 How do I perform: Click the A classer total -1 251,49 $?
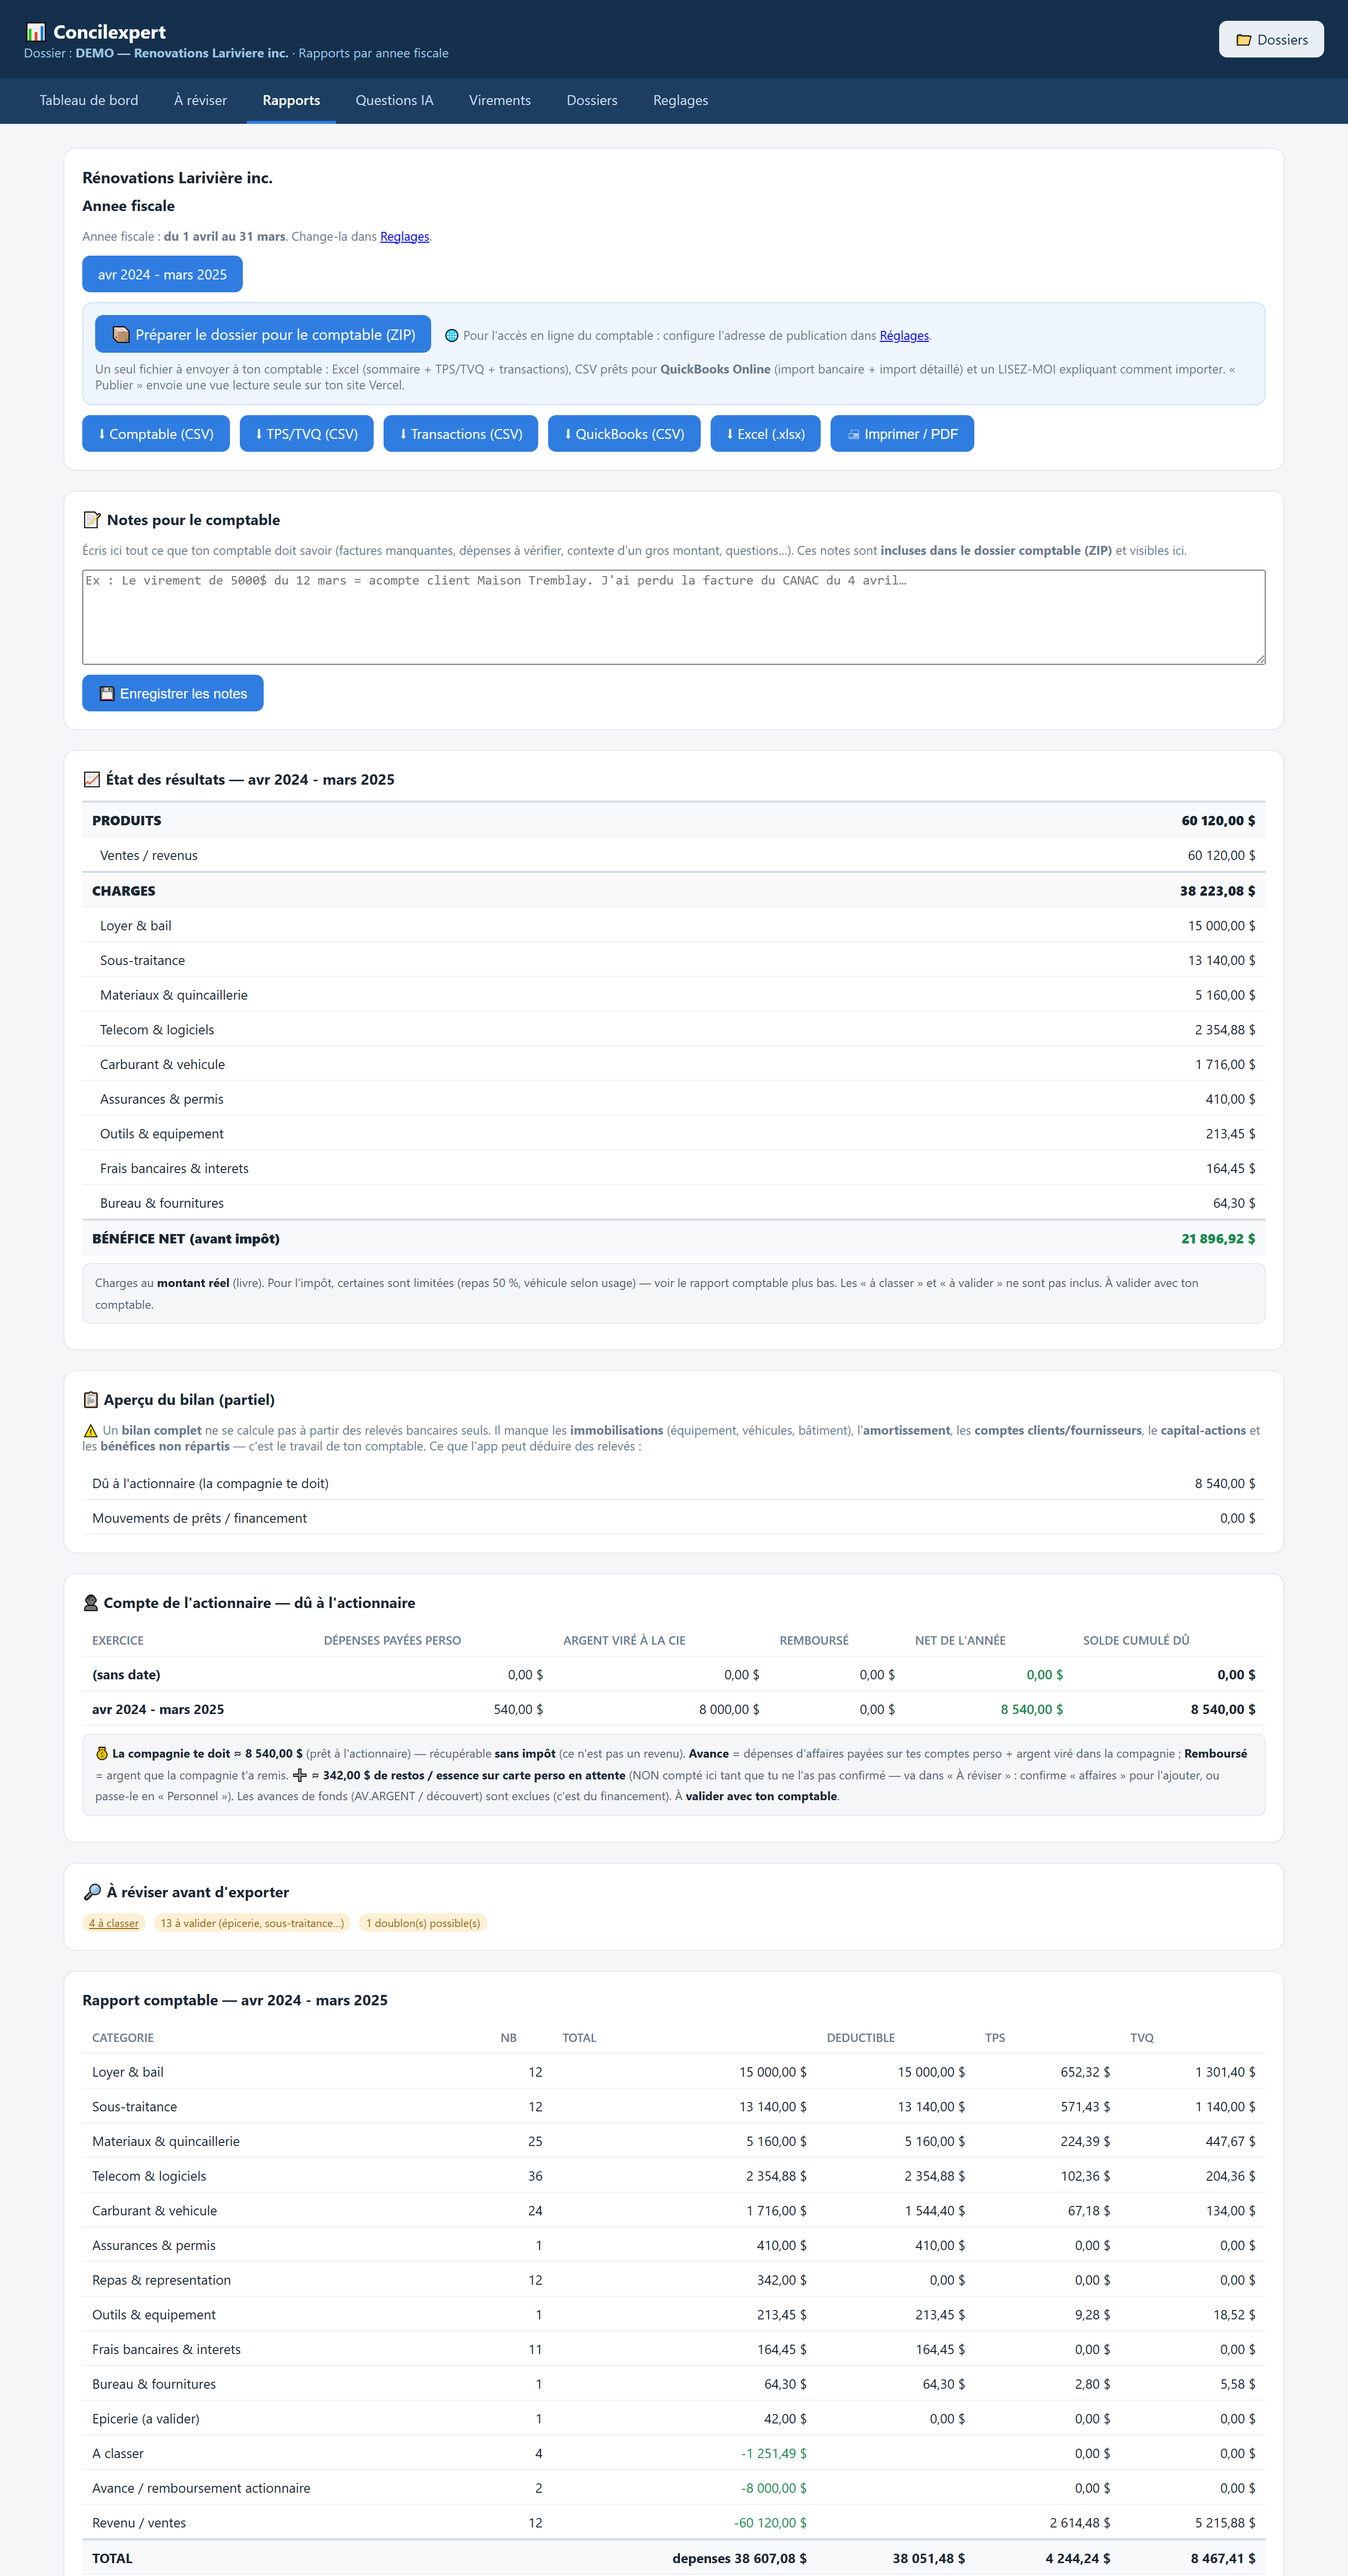pyautogui.click(x=774, y=2454)
